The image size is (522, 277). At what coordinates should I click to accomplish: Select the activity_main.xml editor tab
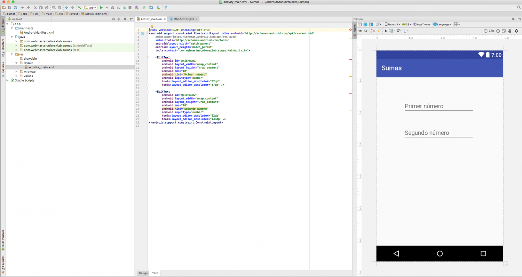(151, 19)
